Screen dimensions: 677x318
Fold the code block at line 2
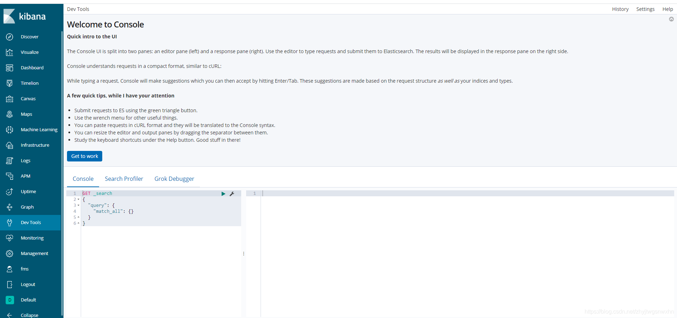78,199
